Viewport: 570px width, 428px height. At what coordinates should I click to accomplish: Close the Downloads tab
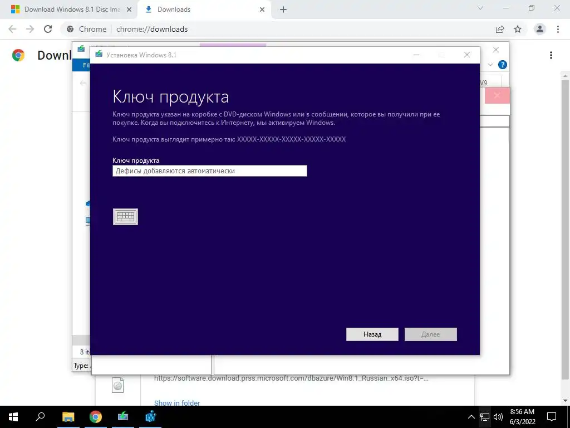coord(262,10)
